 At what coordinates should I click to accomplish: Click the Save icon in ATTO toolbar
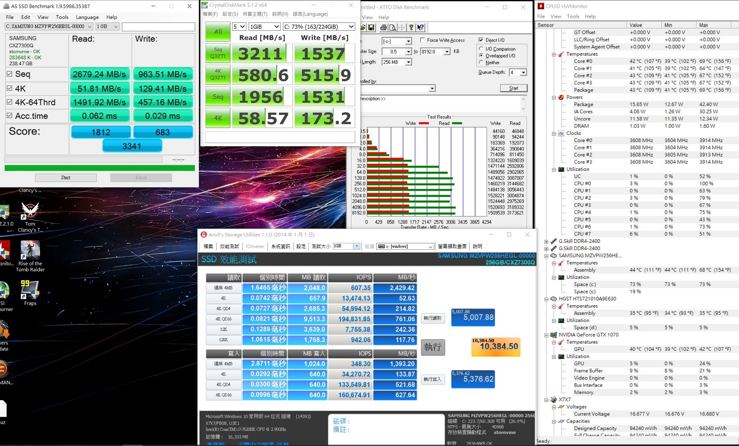pos(371,27)
